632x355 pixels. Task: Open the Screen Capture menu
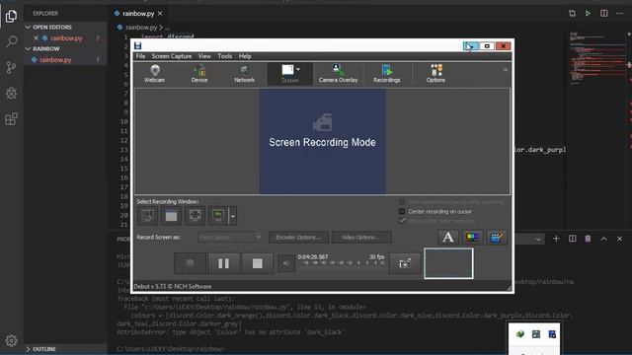[x=172, y=56]
